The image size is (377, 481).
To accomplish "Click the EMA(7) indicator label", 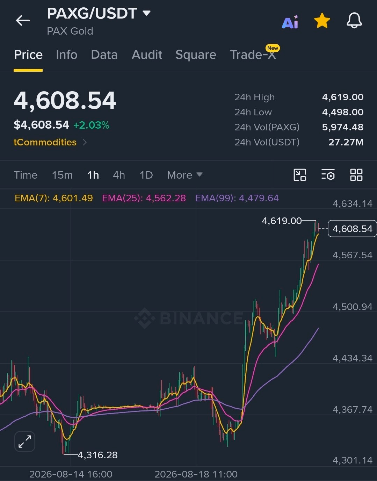I will (53, 198).
